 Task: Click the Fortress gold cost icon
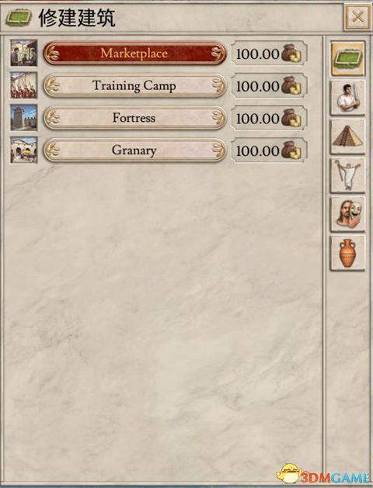pyautogui.click(x=291, y=118)
